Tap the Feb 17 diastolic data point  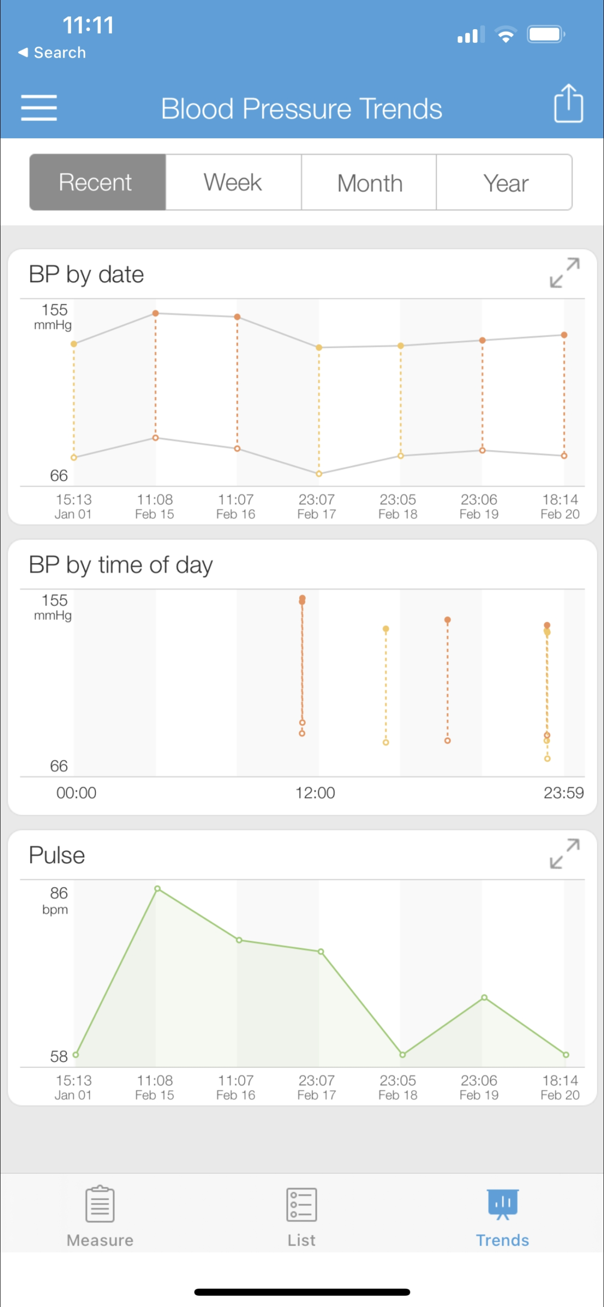pos(319,474)
